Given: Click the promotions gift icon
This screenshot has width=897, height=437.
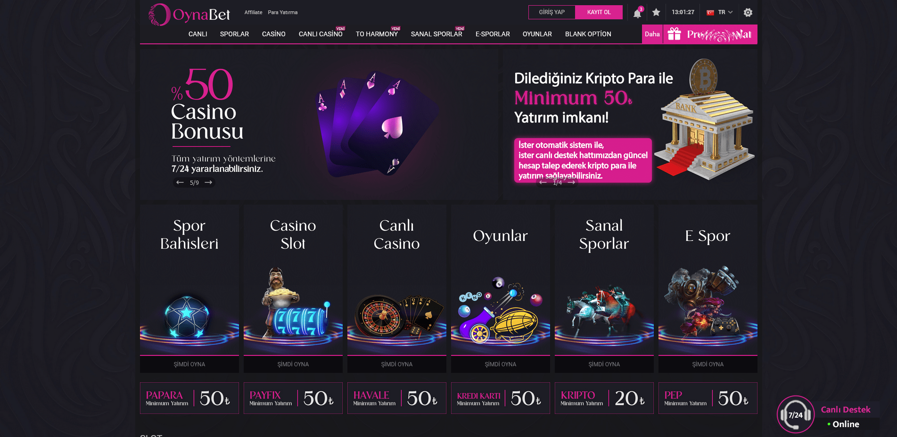Looking at the screenshot, I should point(675,34).
